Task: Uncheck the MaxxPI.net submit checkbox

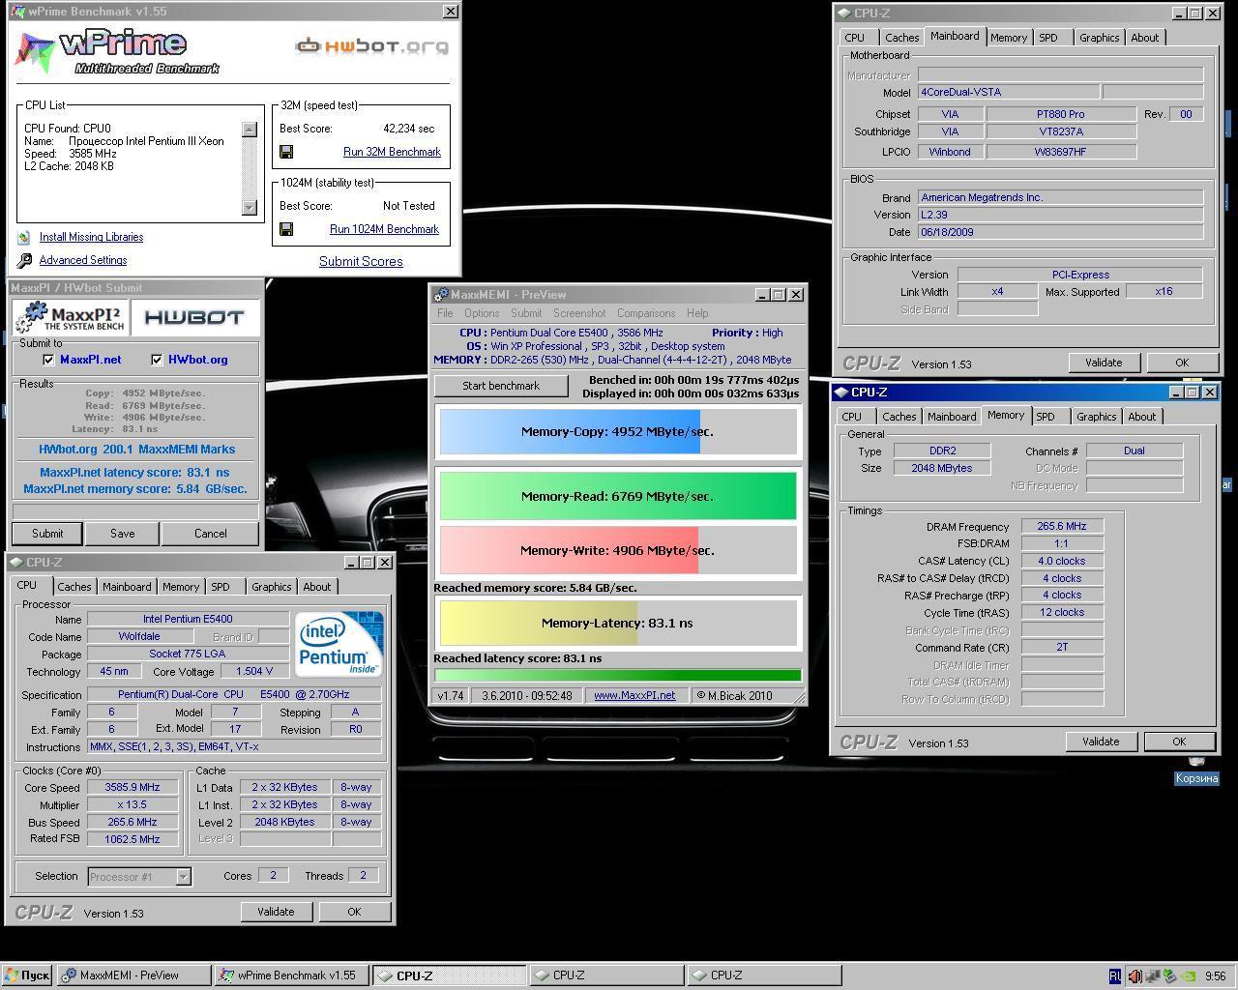Action: [x=48, y=360]
